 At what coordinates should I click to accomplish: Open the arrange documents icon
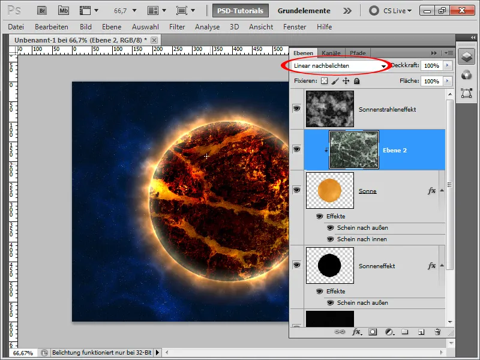[153, 11]
